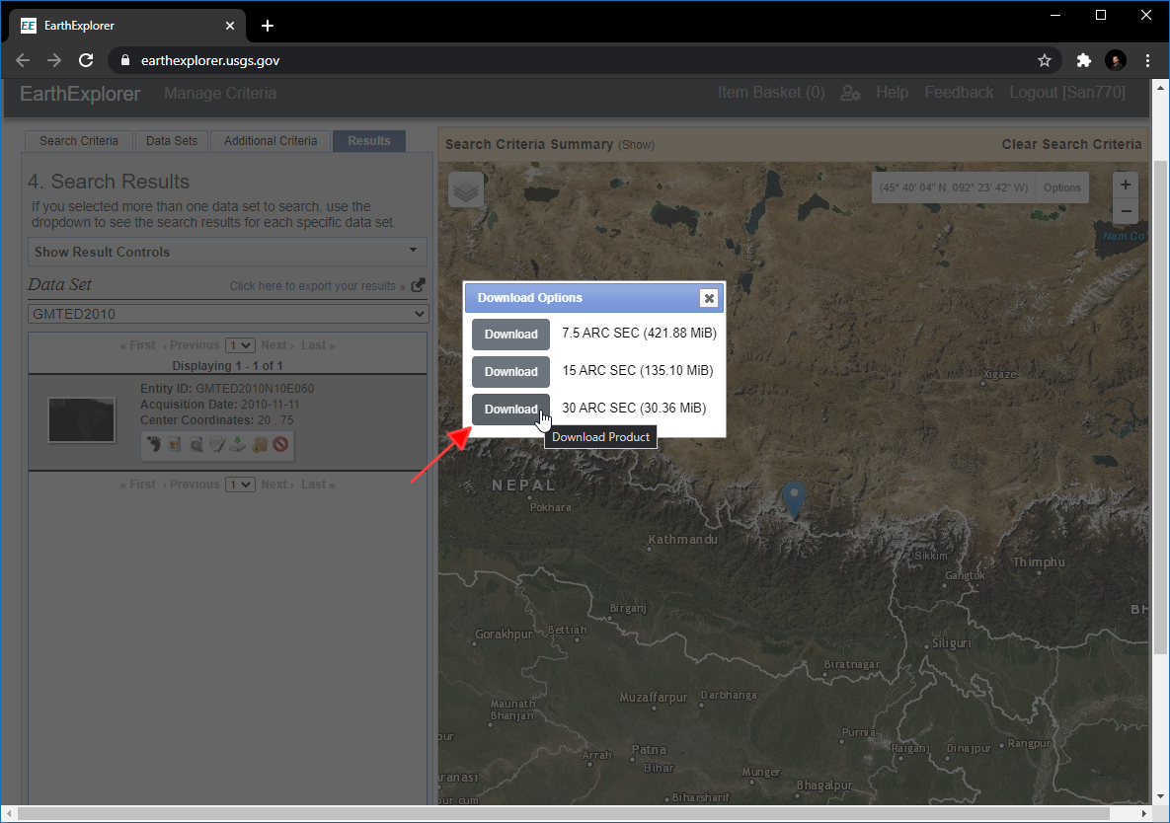Download the 15 ARC SEC product
The height and width of the screenshot is (823, 1170).
[511, 371]
